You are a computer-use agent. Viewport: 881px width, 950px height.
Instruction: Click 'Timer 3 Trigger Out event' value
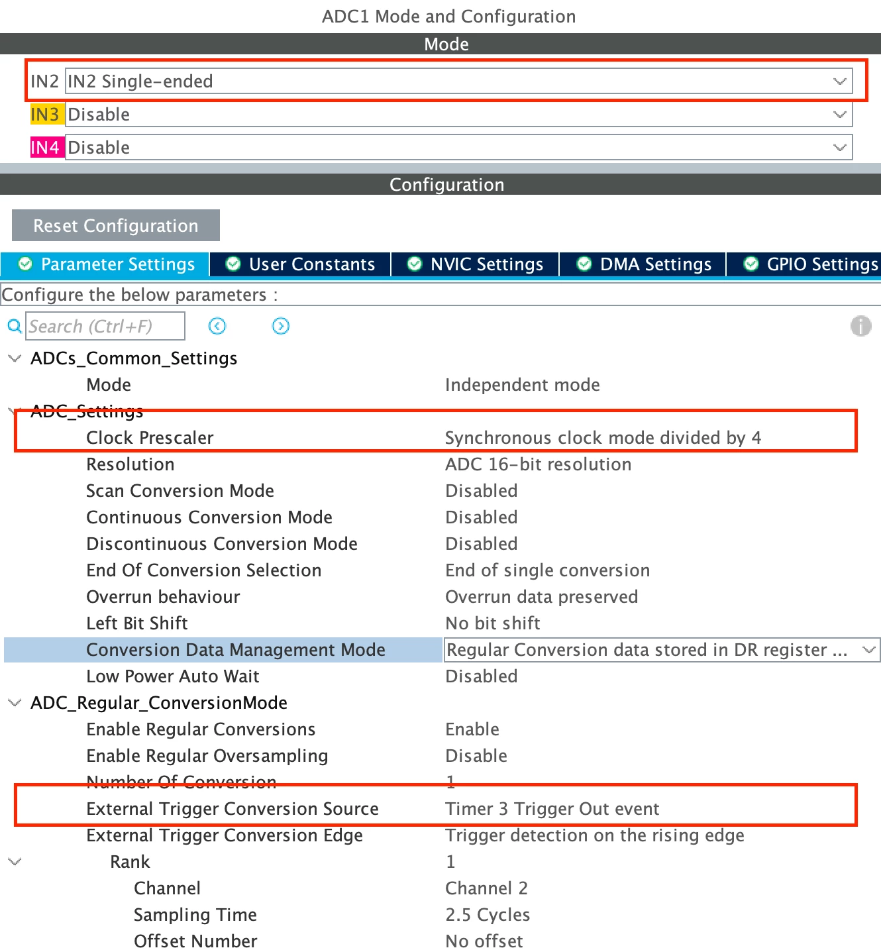click(x=552, y=809)
